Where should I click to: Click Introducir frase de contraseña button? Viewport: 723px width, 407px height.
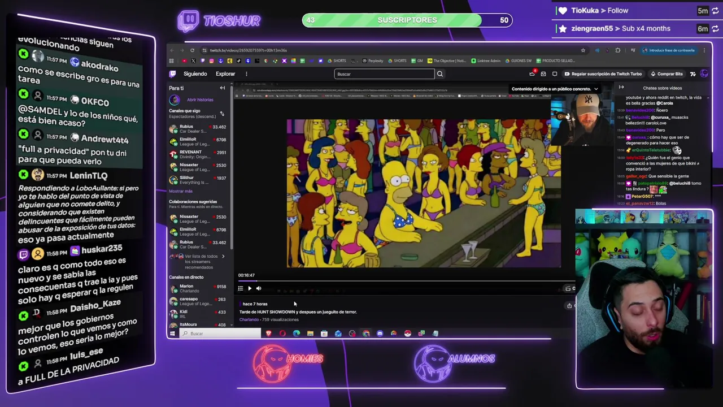(x=669, y=50)
